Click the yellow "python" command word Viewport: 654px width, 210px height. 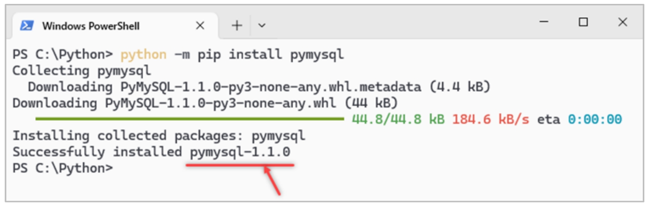click(143, 54)
